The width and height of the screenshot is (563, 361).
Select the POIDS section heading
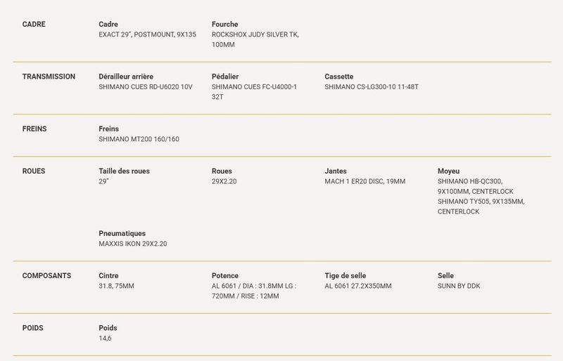32,329
